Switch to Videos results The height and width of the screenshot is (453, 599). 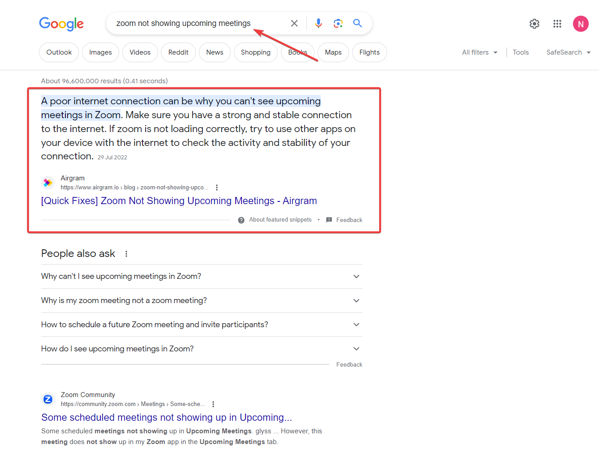(x=140, y=52)
